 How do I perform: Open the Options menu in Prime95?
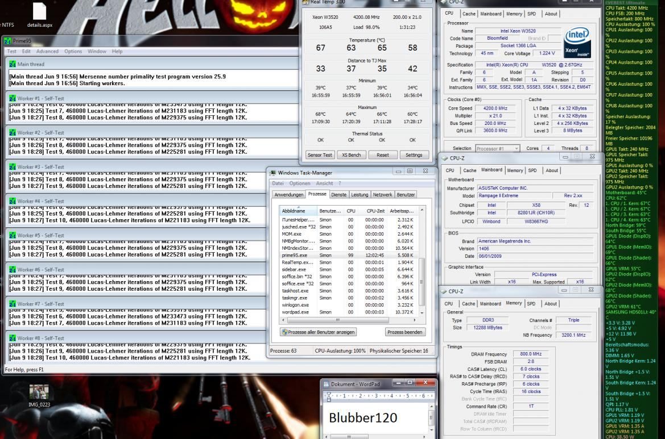(x=73, y=51)
